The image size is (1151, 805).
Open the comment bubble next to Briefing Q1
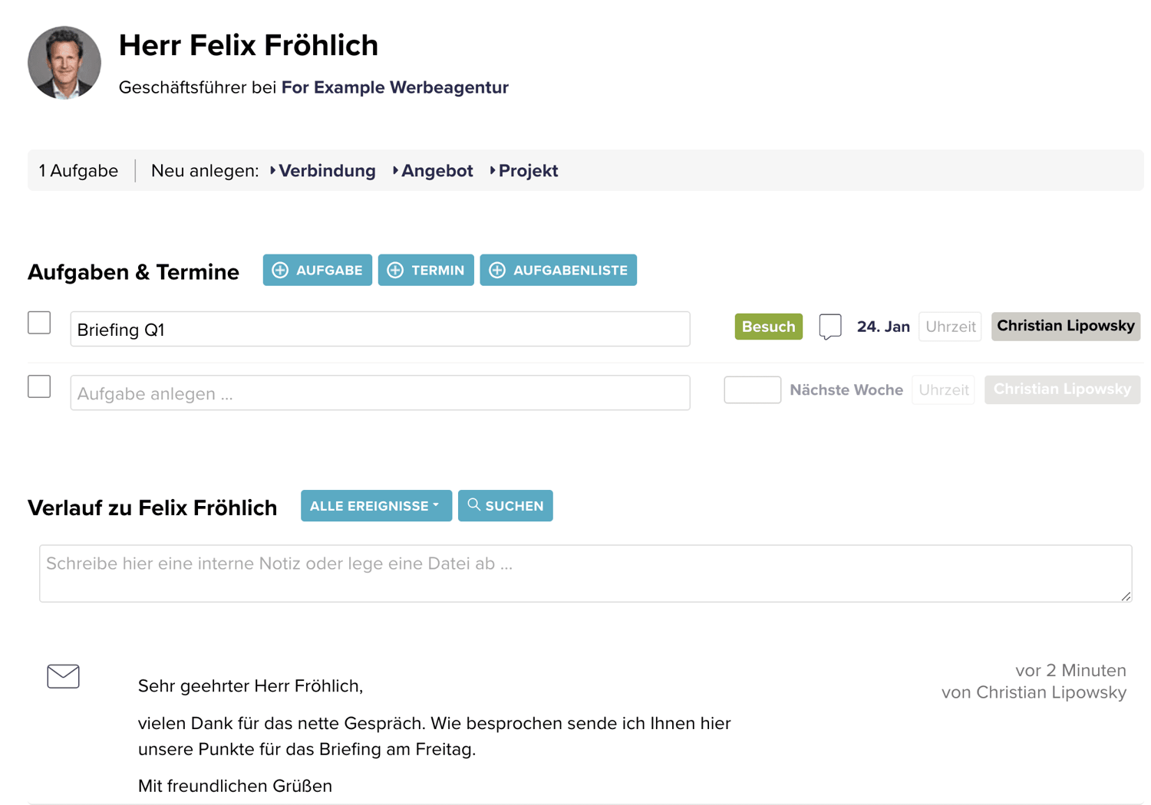[830, 327]
